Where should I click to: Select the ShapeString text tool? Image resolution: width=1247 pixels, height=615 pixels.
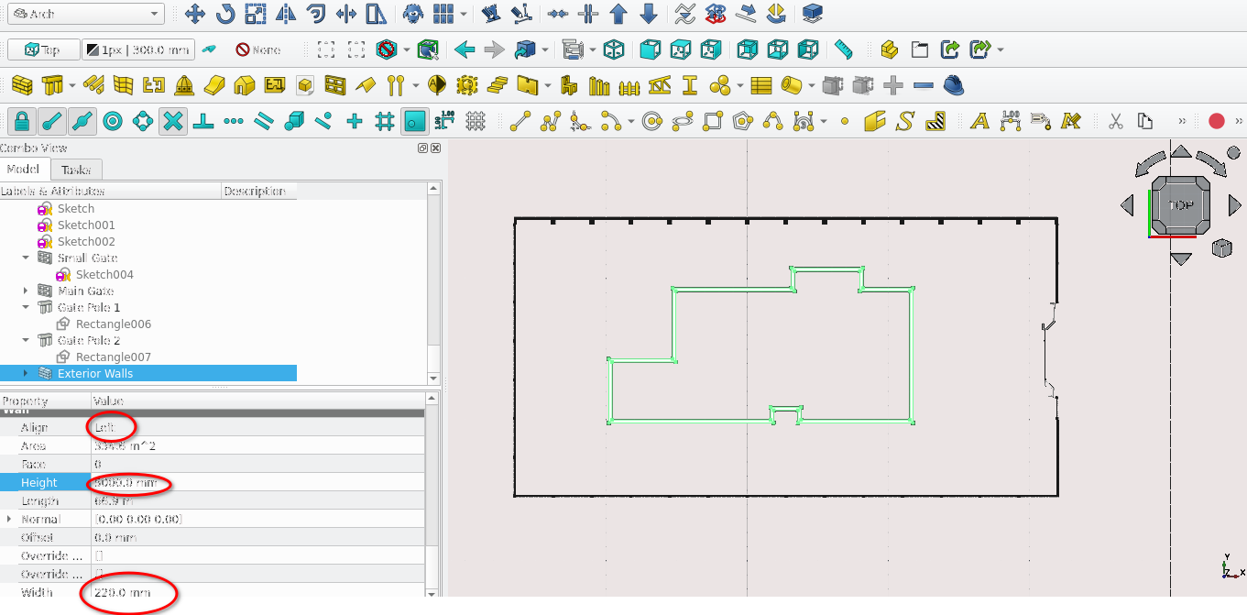(905, 120)
